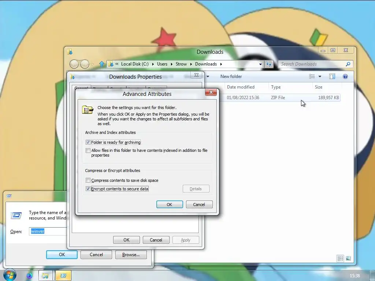Sort by Type column header
This screenshot has height=281, width=375.
[x=276, y=87]
